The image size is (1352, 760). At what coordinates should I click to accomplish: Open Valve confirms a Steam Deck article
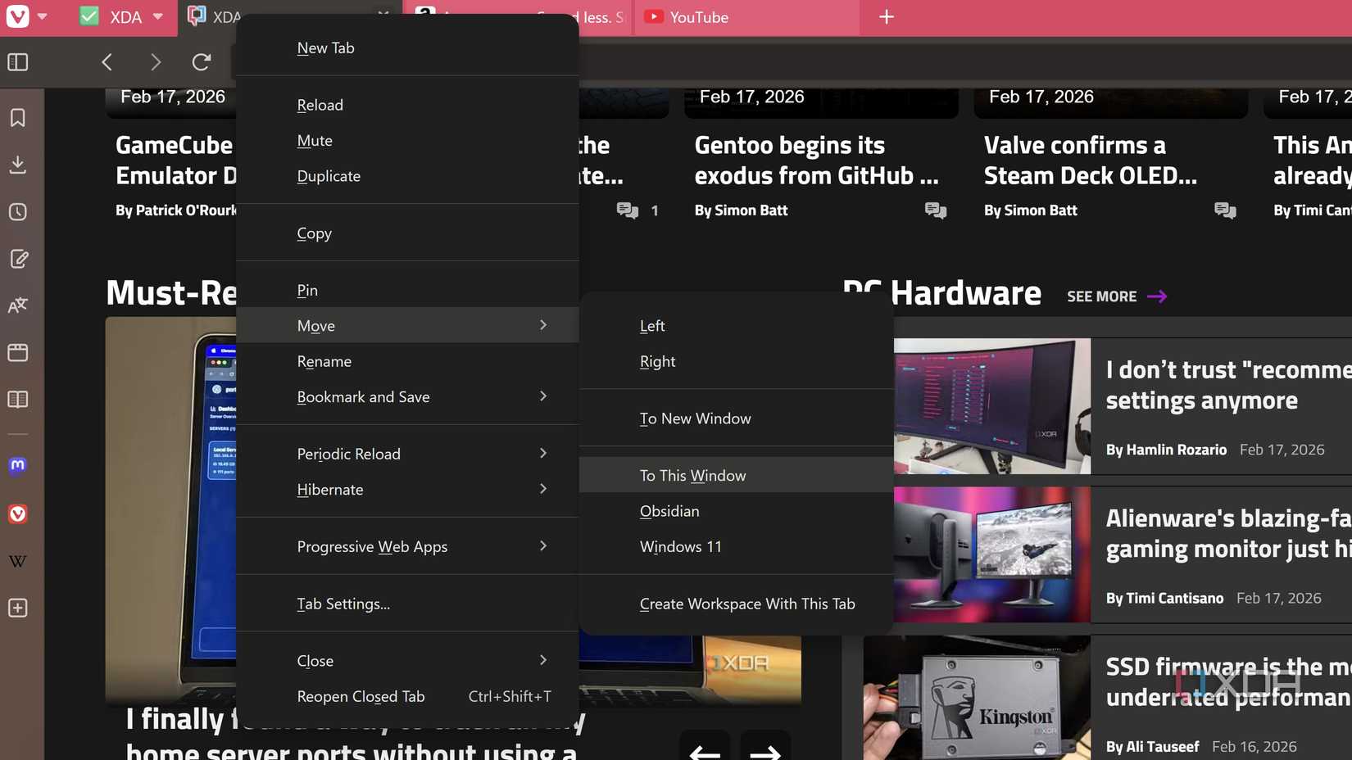pyautogui.click(x=1090, y=161)
